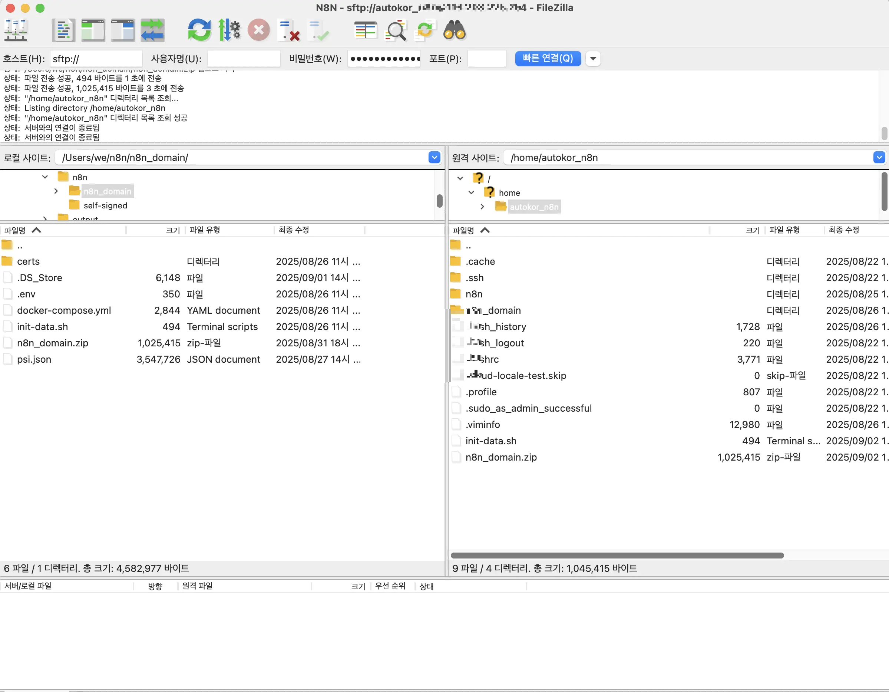Collapse the n8n local tree folder
889x692 pixels.
click(45, 177)
